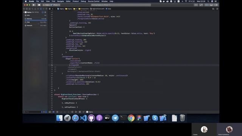Open Telegram from the Dock
This screenshot has height=136, width=242.
(115, 118)
